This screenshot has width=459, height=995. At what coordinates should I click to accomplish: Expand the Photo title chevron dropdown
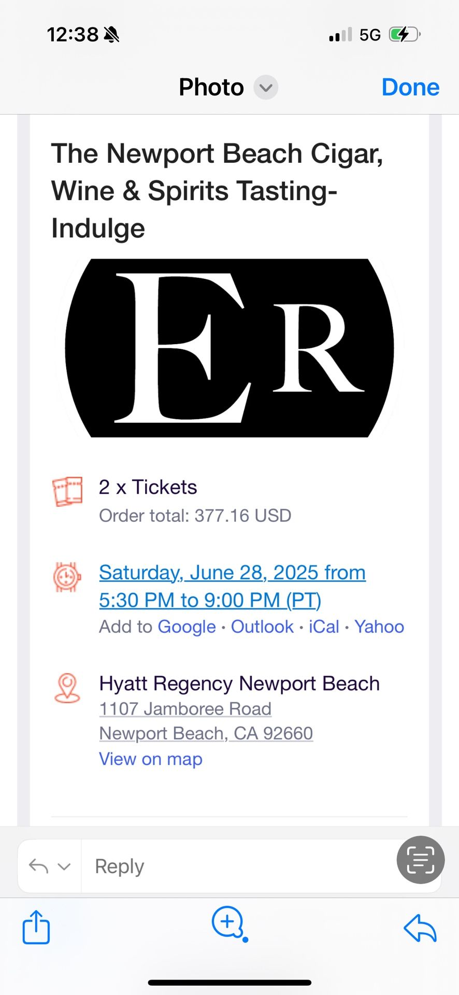point(266,88)
